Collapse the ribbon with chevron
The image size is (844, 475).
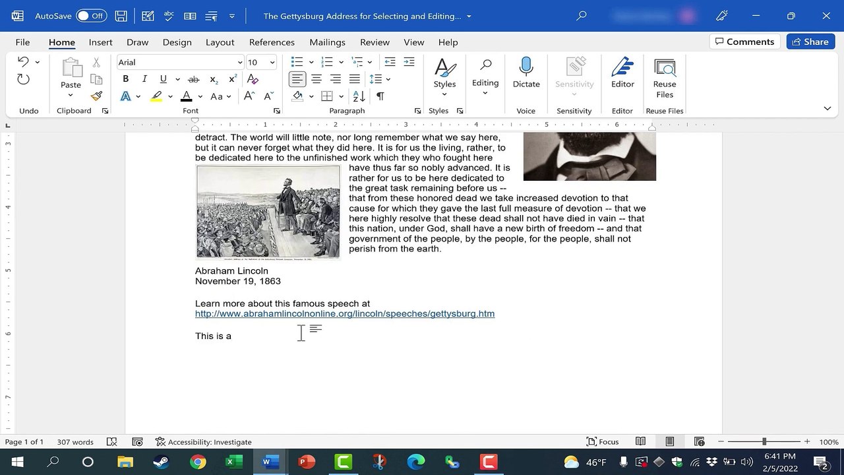pyautogui.click(x=827, y=108)
